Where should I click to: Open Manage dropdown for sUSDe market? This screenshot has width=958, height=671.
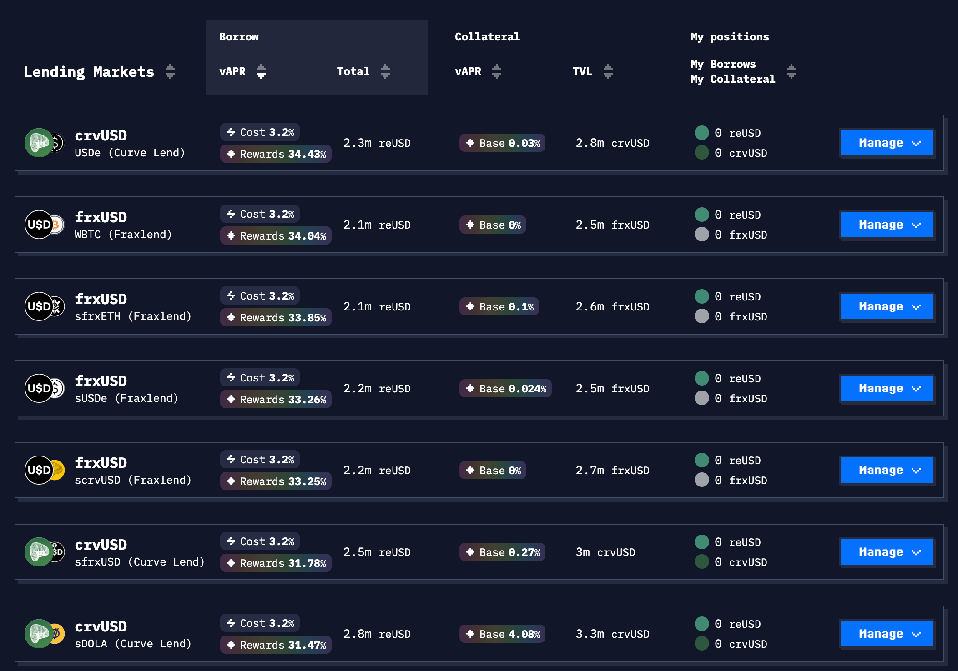[x=887, y=388]
